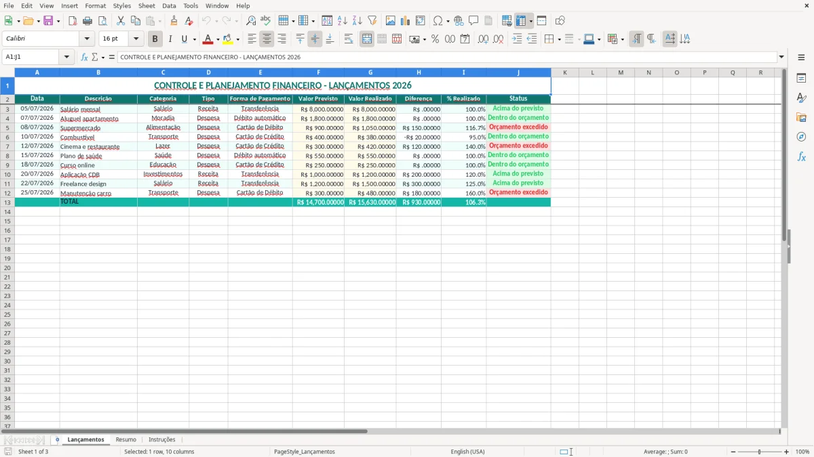Switch to the Instruções sheet tab
This screenshot has height=457, width=814.
pyautogui.click(x=162, y=440)
